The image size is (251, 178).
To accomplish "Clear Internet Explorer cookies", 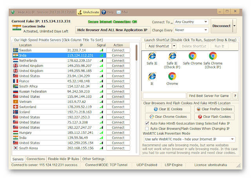I will 168,109.
